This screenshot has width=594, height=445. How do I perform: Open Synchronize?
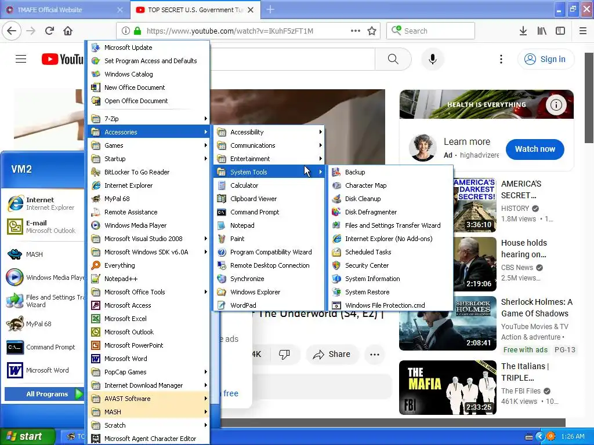click(x=269, y=279)
